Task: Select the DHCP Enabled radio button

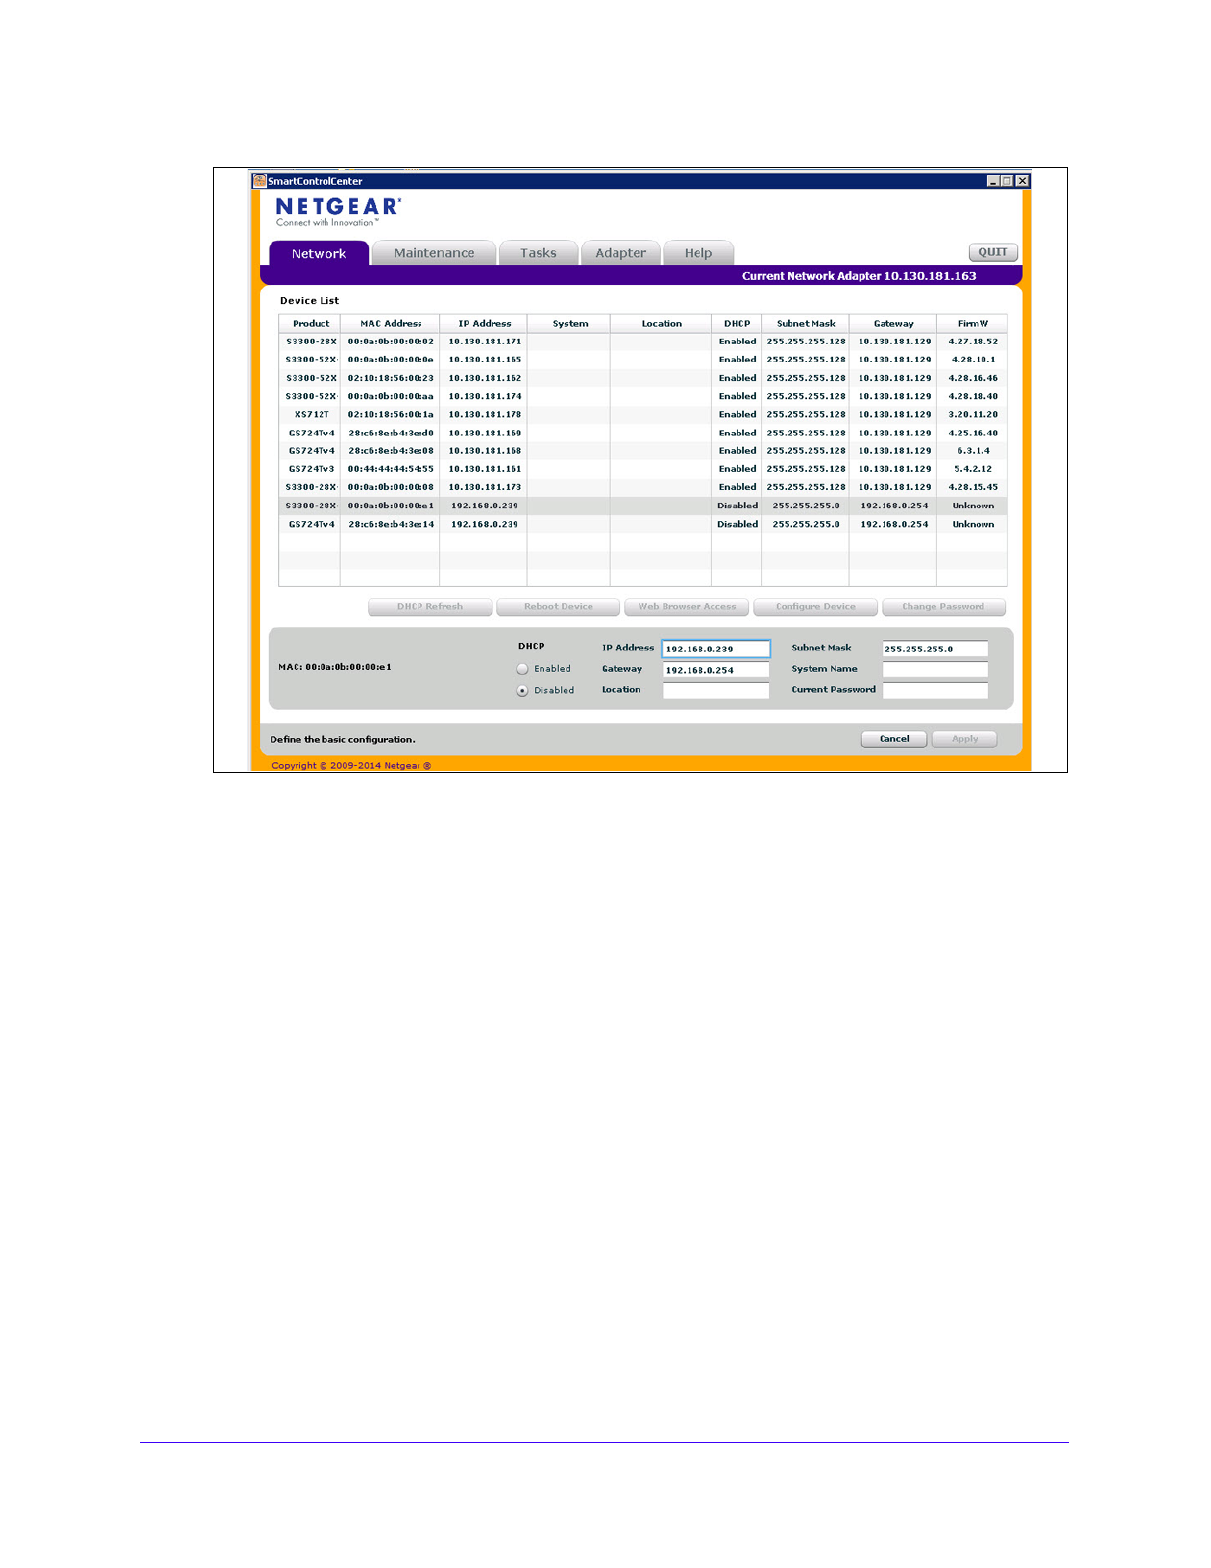Action: click(x=523, y=669)
